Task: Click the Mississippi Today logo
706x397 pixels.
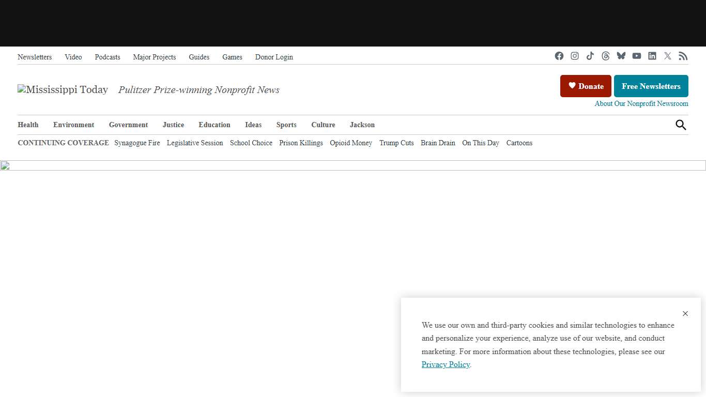Action: click(63, 90)
